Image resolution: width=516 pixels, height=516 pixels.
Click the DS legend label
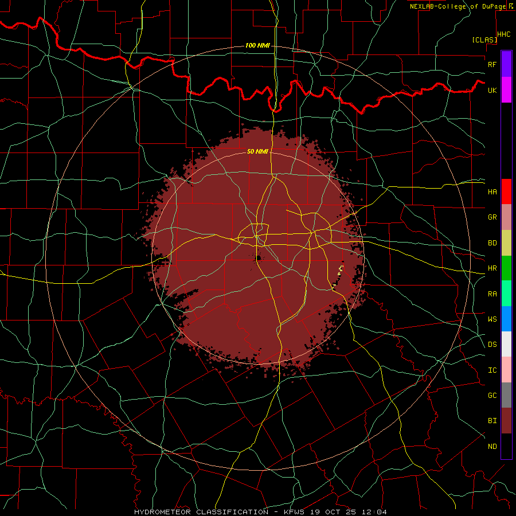pyautogui.click(x=492, y=345)
